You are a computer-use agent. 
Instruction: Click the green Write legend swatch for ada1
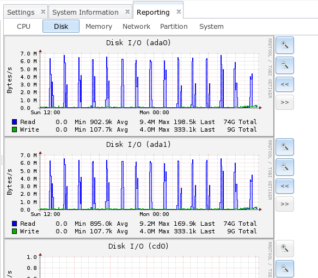(14, 231)
